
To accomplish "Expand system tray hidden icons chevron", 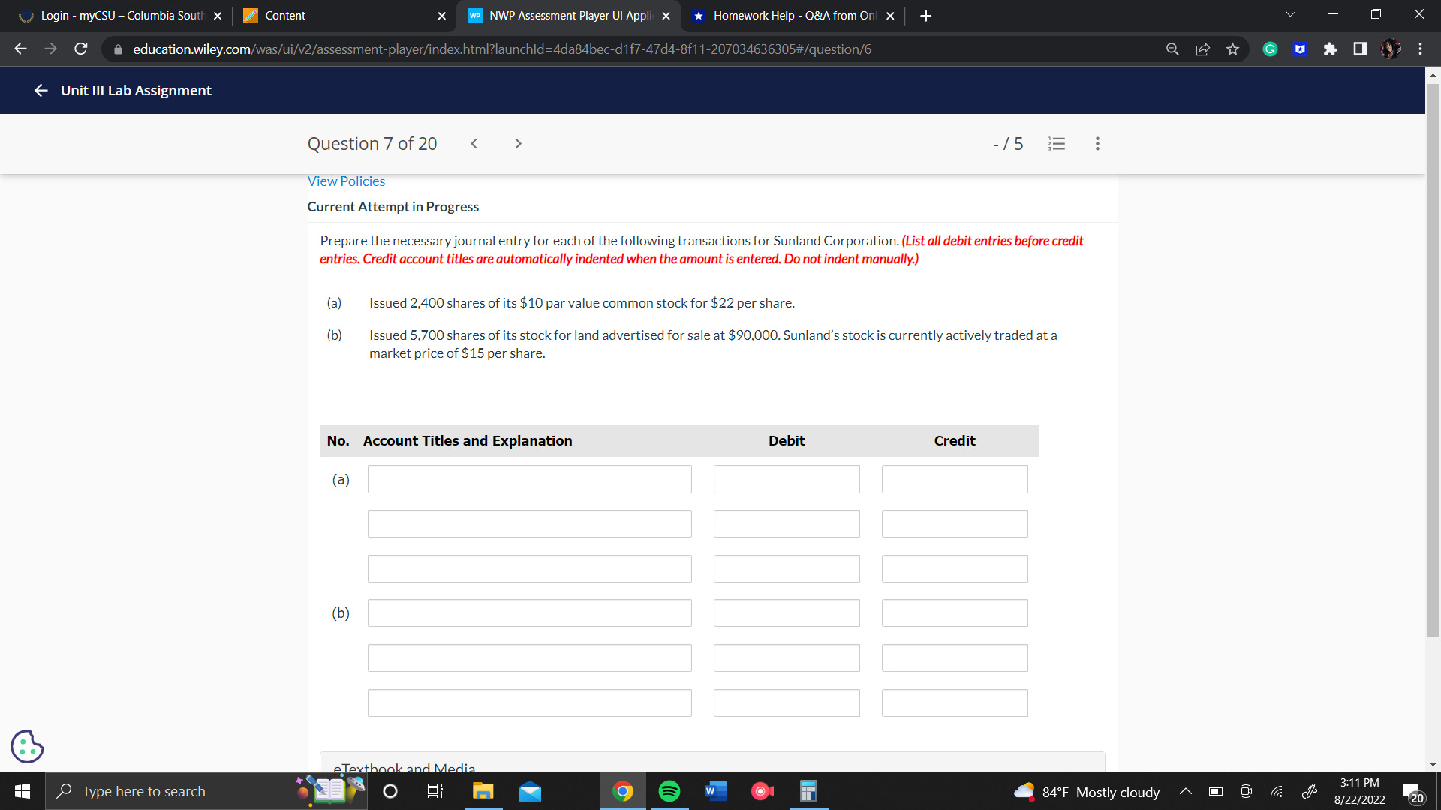I will (1186, 792).
